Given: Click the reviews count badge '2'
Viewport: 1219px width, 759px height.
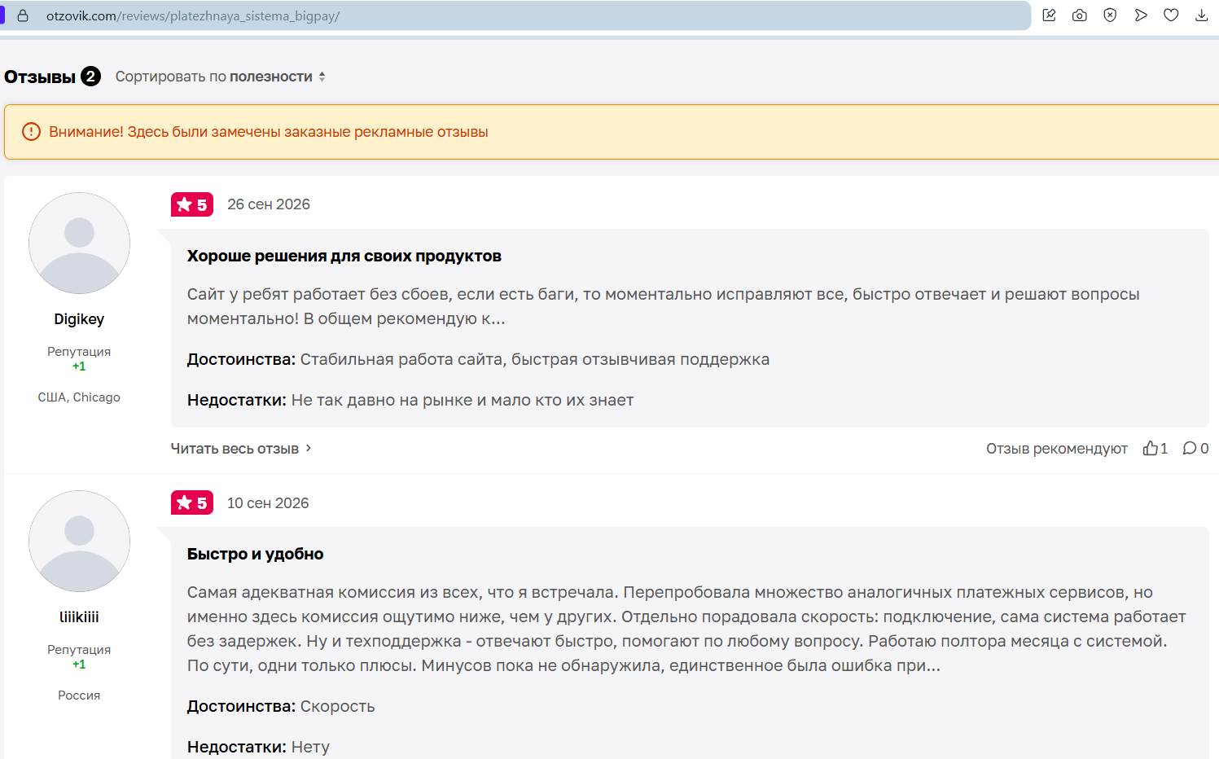Looking at the screenshot, I should [x=90, y=77].
